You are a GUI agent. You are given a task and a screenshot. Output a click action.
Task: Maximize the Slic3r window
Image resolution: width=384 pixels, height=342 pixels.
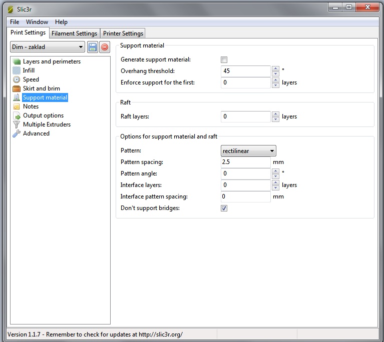(x=349, y=7)
